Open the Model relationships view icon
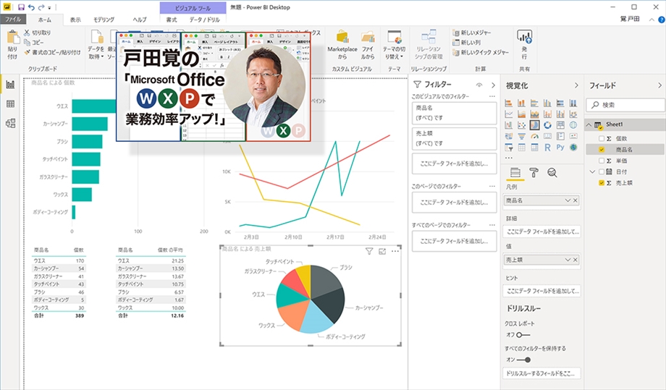 (10, 124)
